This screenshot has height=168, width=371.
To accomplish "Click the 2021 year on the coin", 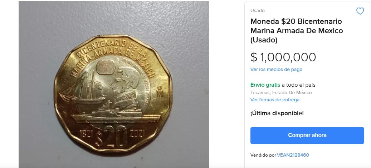I will [x=137, y=133].
